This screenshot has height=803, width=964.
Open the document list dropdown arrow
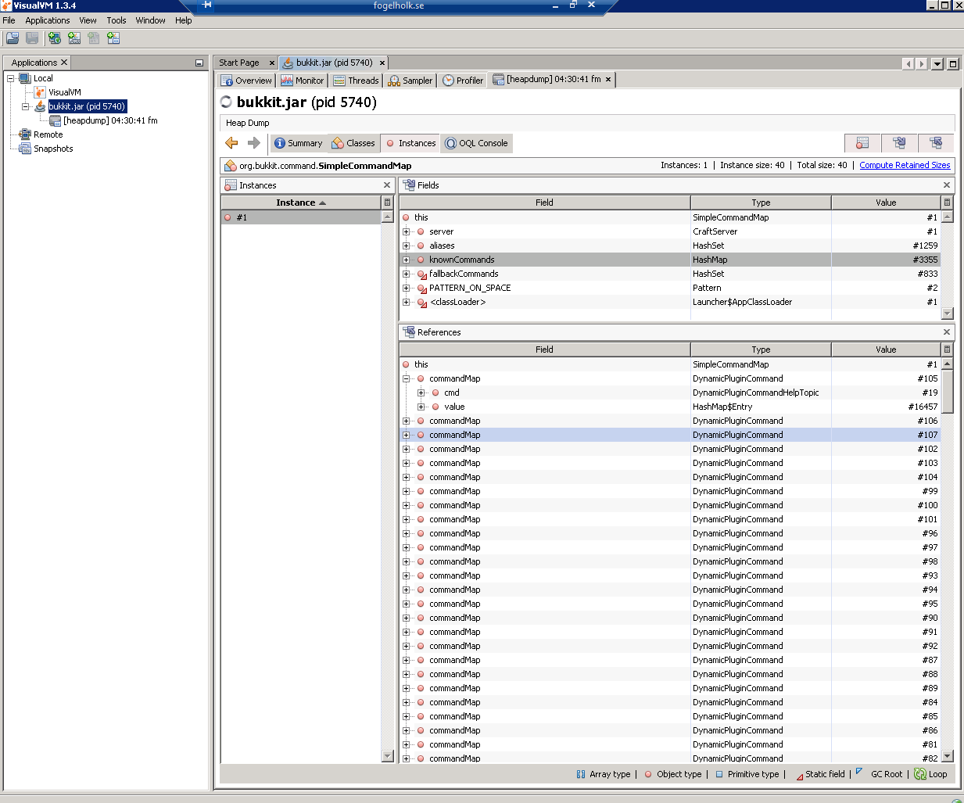[x=937, y=64]
